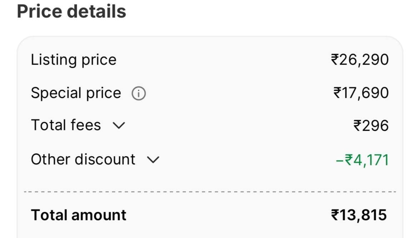Click the rupee symbol before 17,690
420x238 pixels.
pos(337,93)
